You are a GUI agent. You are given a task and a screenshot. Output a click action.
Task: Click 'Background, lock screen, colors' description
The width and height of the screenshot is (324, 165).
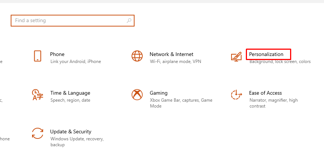coord(280,62)
